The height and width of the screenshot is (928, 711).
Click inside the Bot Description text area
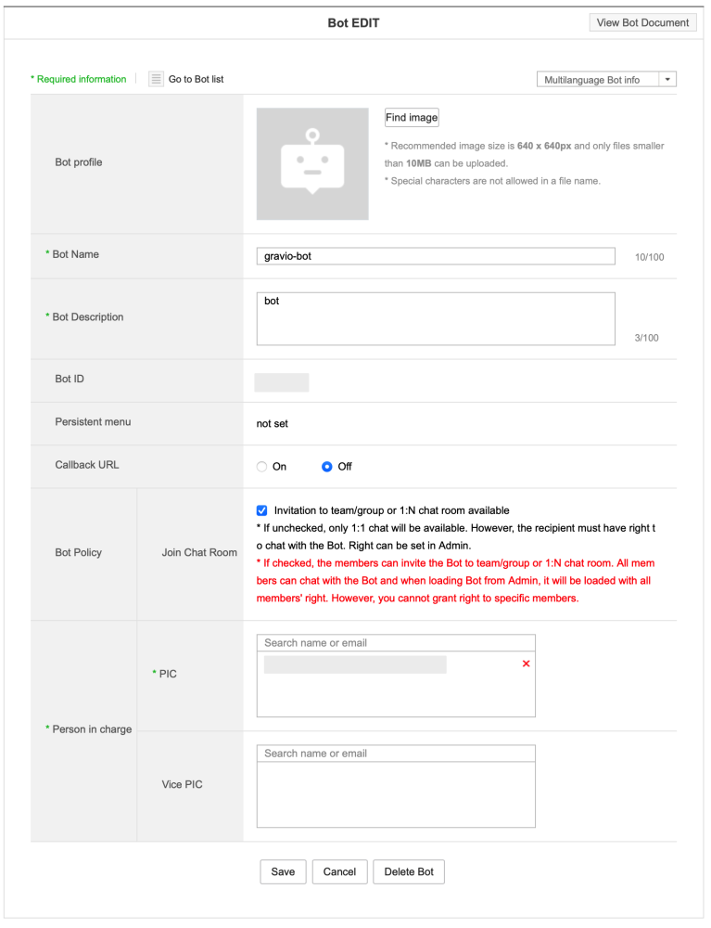(436, 317)
